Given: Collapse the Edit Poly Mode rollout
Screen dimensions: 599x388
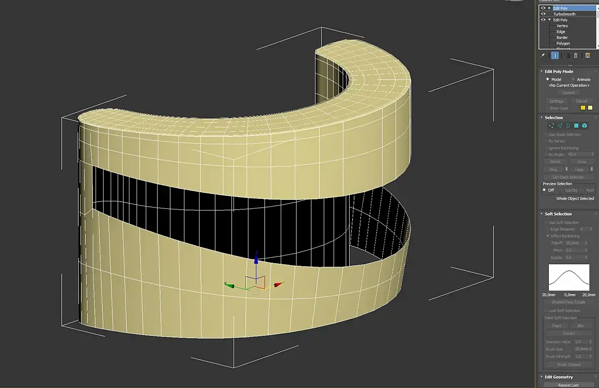Looking at the screenshot, I should point(541,72).
